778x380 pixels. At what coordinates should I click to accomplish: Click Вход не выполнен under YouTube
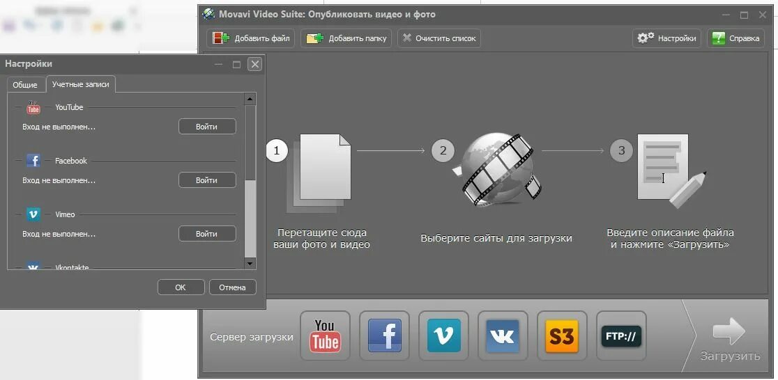59,127
